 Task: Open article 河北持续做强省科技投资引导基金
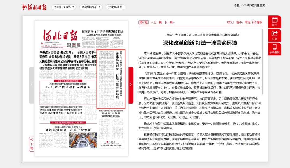coord(111,114)
